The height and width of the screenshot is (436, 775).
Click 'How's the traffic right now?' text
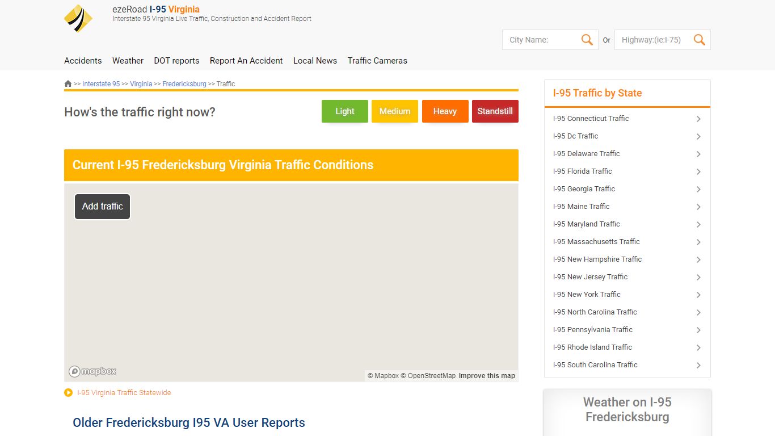140,112
